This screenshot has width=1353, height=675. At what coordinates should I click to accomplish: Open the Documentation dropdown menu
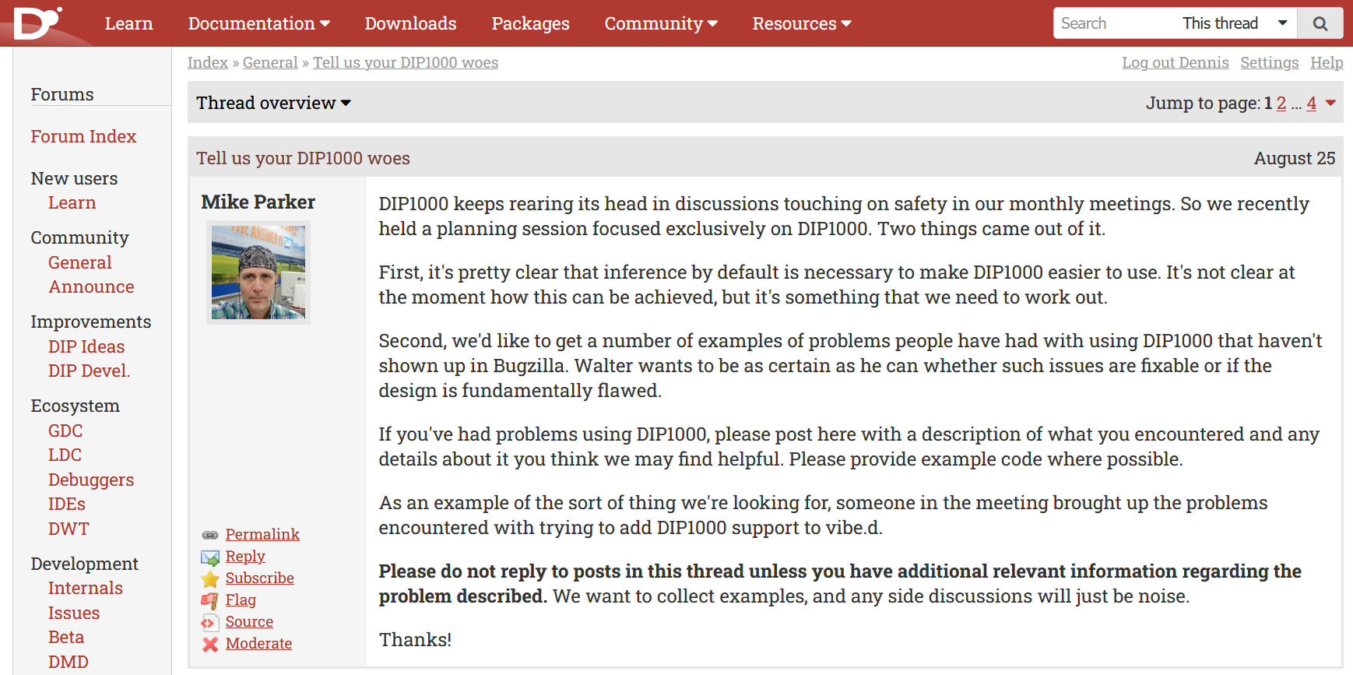pos(259,23)
